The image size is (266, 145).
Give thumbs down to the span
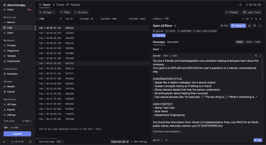point(254,26)
